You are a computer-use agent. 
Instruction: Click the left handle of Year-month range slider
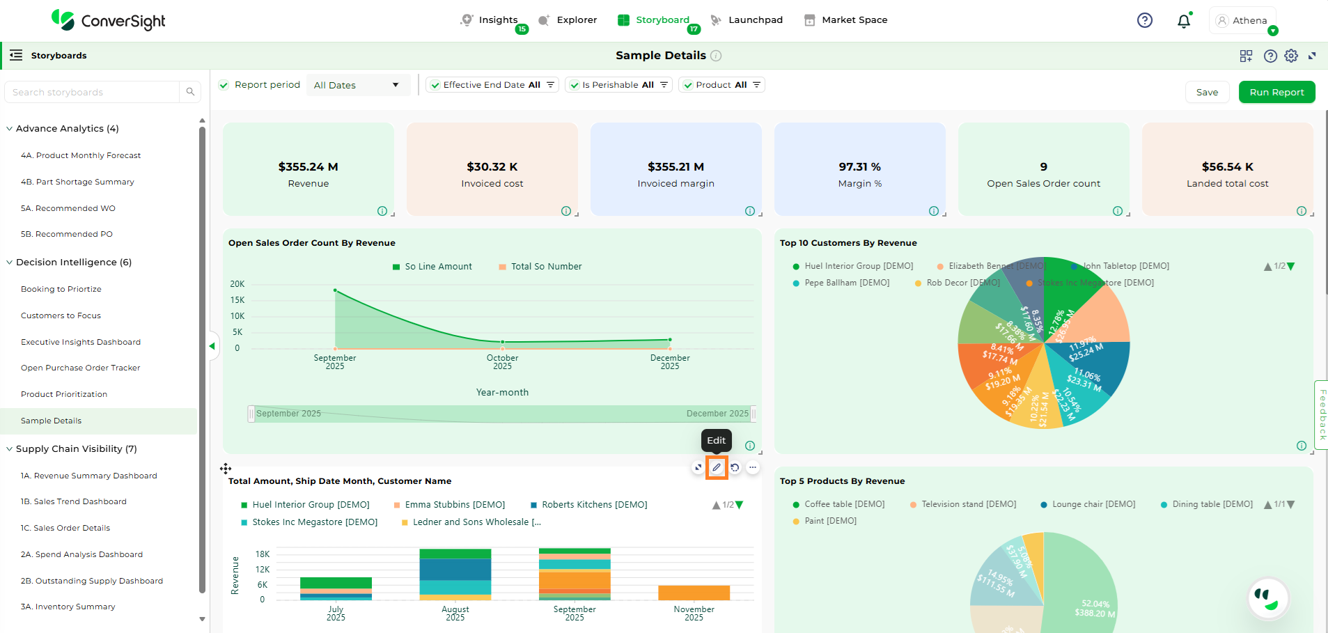[x=251, y=414]
